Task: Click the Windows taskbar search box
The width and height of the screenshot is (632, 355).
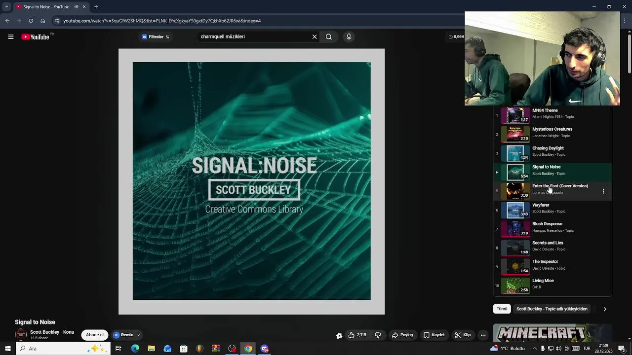Action: point(63,349)
